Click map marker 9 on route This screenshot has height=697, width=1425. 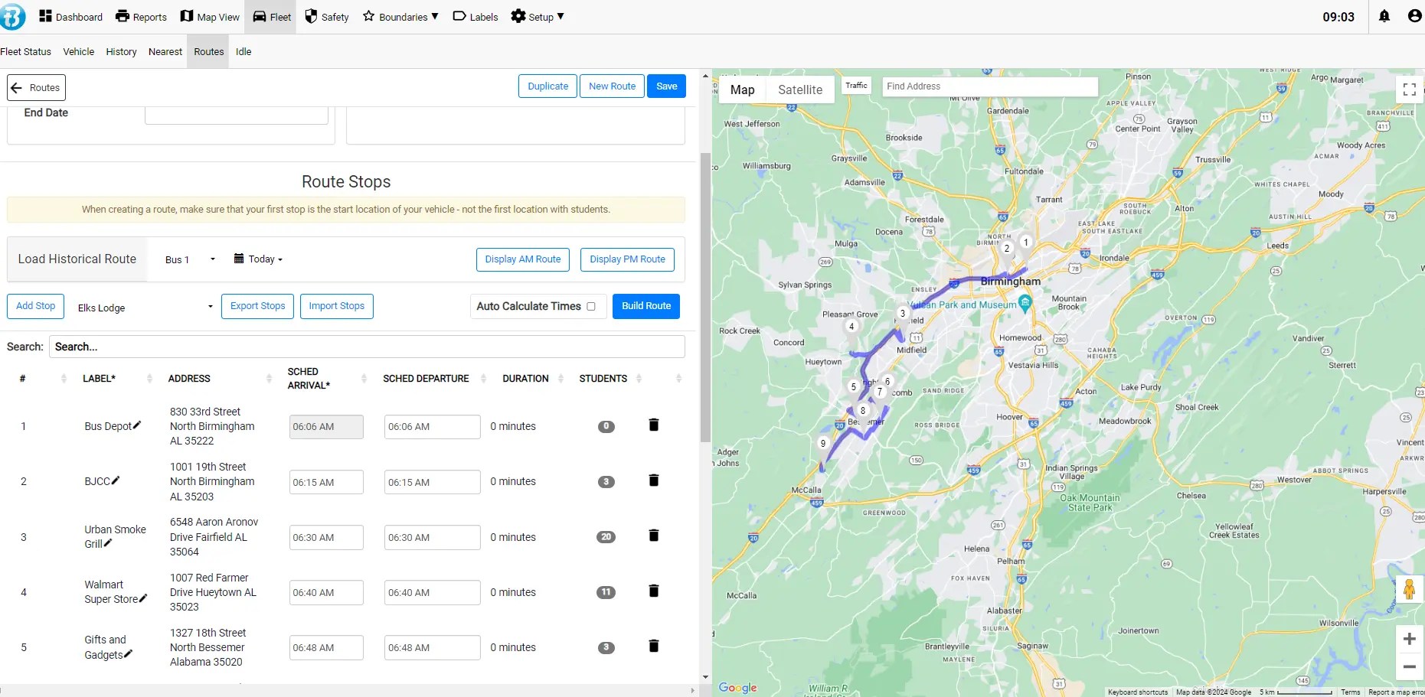point(823,445)
